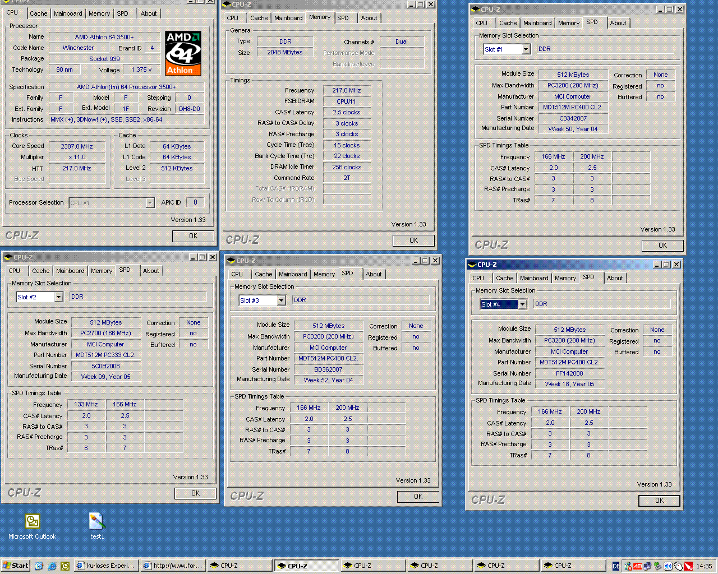Open Cache tab in the processor window
The width and height of the screenshot is (718, 574).
[x=39, y=13]
